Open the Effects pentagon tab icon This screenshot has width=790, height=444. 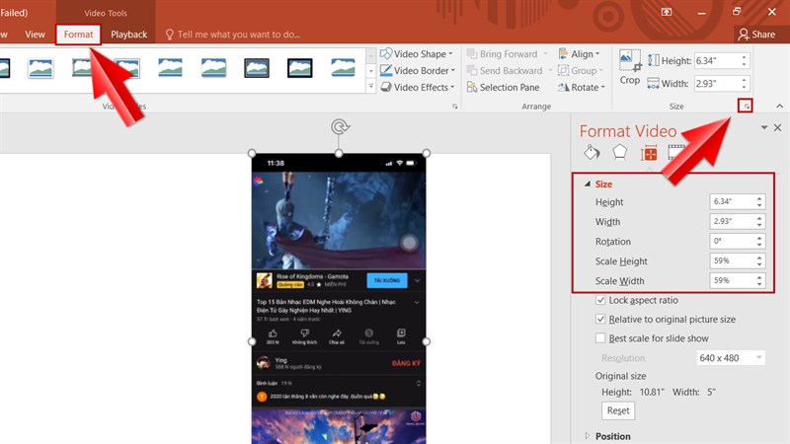(620, 152)
